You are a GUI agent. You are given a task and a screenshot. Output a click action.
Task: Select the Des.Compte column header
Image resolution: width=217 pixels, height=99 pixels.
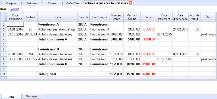(99, 17)
